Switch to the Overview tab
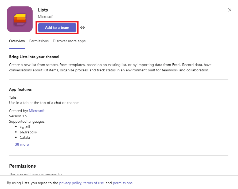Viewport: 238px width, 189px height. pos(17,41)
